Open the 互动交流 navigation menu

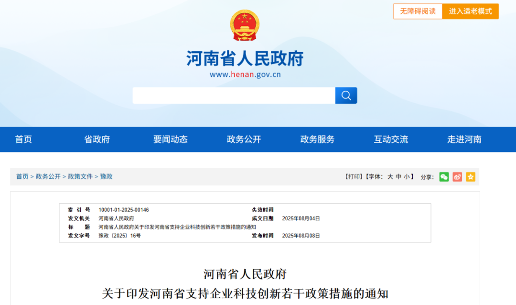390,139
